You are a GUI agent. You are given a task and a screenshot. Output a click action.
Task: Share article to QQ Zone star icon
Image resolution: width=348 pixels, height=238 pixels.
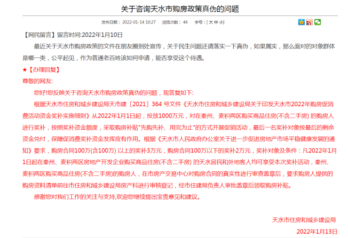301,22
